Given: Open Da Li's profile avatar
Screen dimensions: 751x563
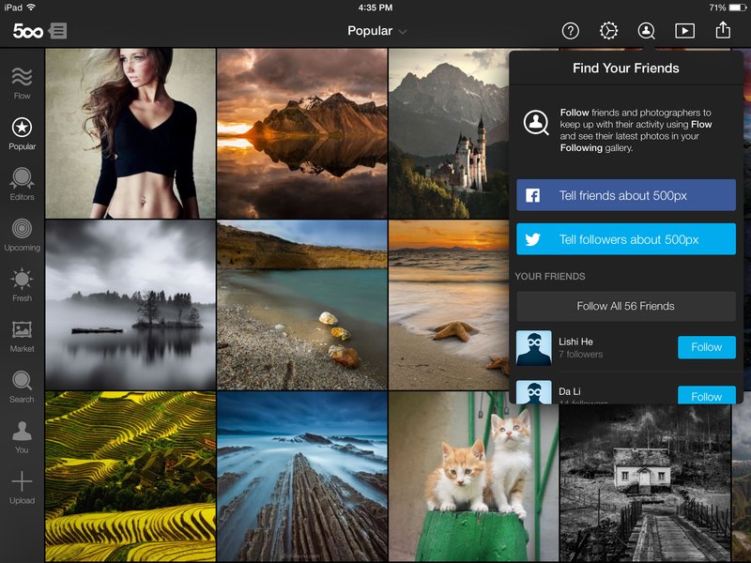Looking at the screenshot, I should click(x=533, y=392).
